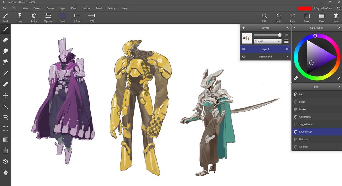342x186 pixels.
Task: Activate the Magic Wand tool
Action: [x=5, y=106]
